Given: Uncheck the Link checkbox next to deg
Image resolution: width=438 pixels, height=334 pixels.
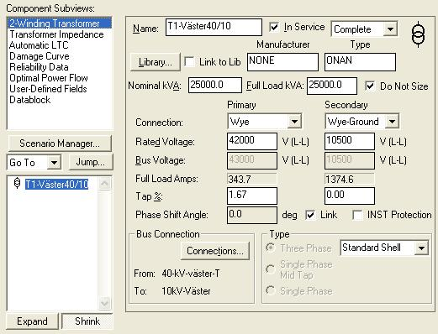Looking at the screenshot, I should pos(310,215).
